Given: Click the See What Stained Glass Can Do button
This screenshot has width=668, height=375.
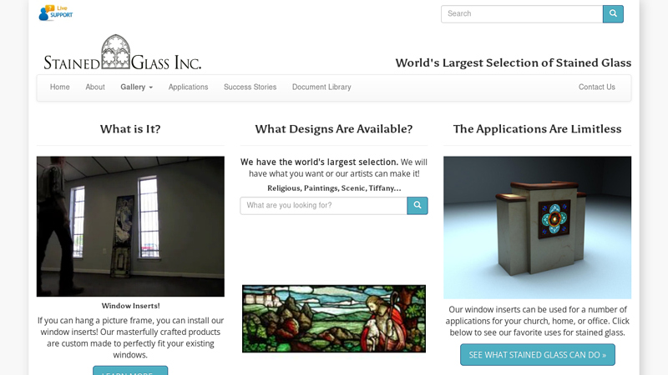Looking at the screenshot, I should [x=537, y=355].
